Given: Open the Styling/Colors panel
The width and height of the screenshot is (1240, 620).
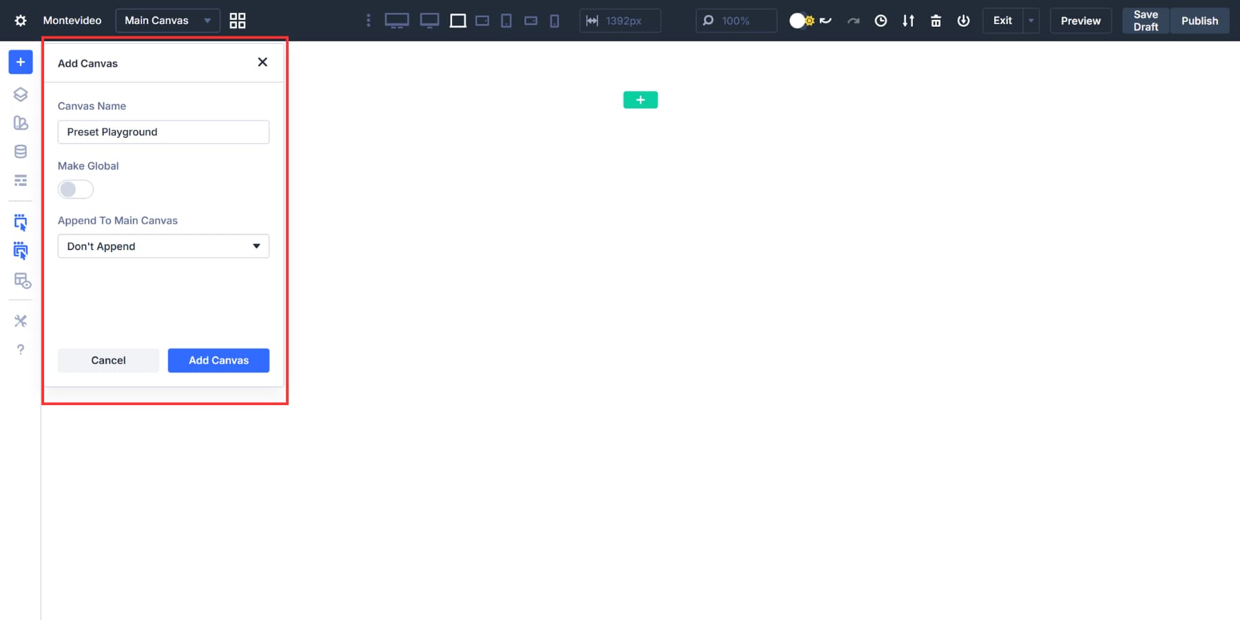Looking at the screenshot, I should (20, 123).
